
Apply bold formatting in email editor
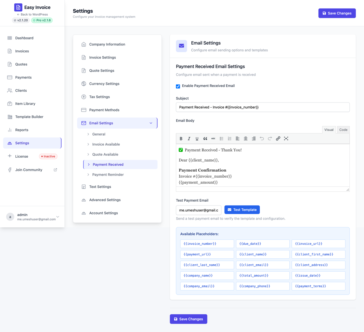181,139
